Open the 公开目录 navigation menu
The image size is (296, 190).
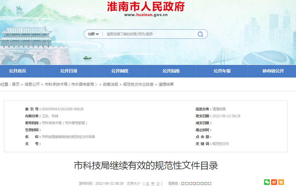tap(69, 71)
